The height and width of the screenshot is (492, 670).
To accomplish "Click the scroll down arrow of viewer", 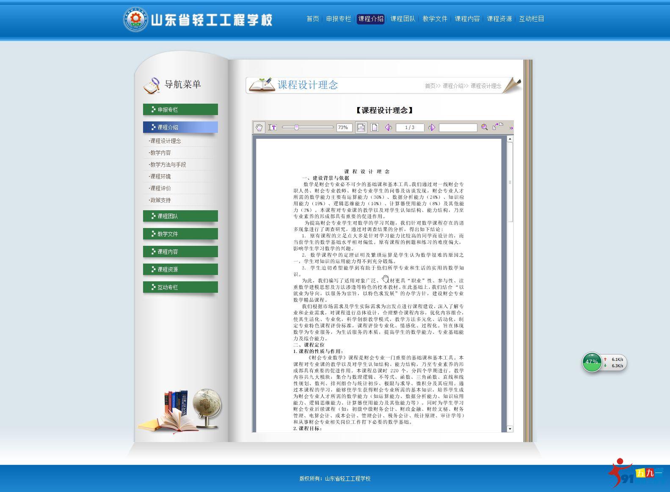I will tap(510, 429).
